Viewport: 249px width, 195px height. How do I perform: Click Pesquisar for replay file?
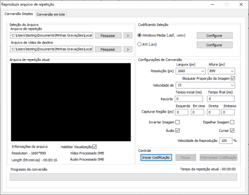coord(108,36)
